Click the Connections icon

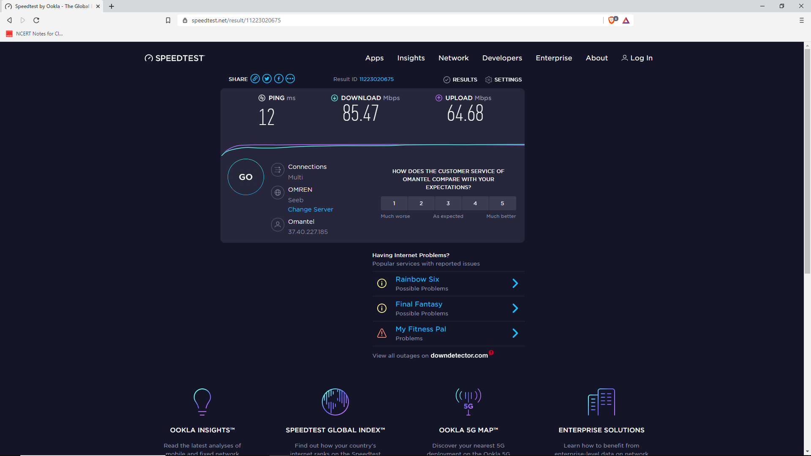click(278, 170)
